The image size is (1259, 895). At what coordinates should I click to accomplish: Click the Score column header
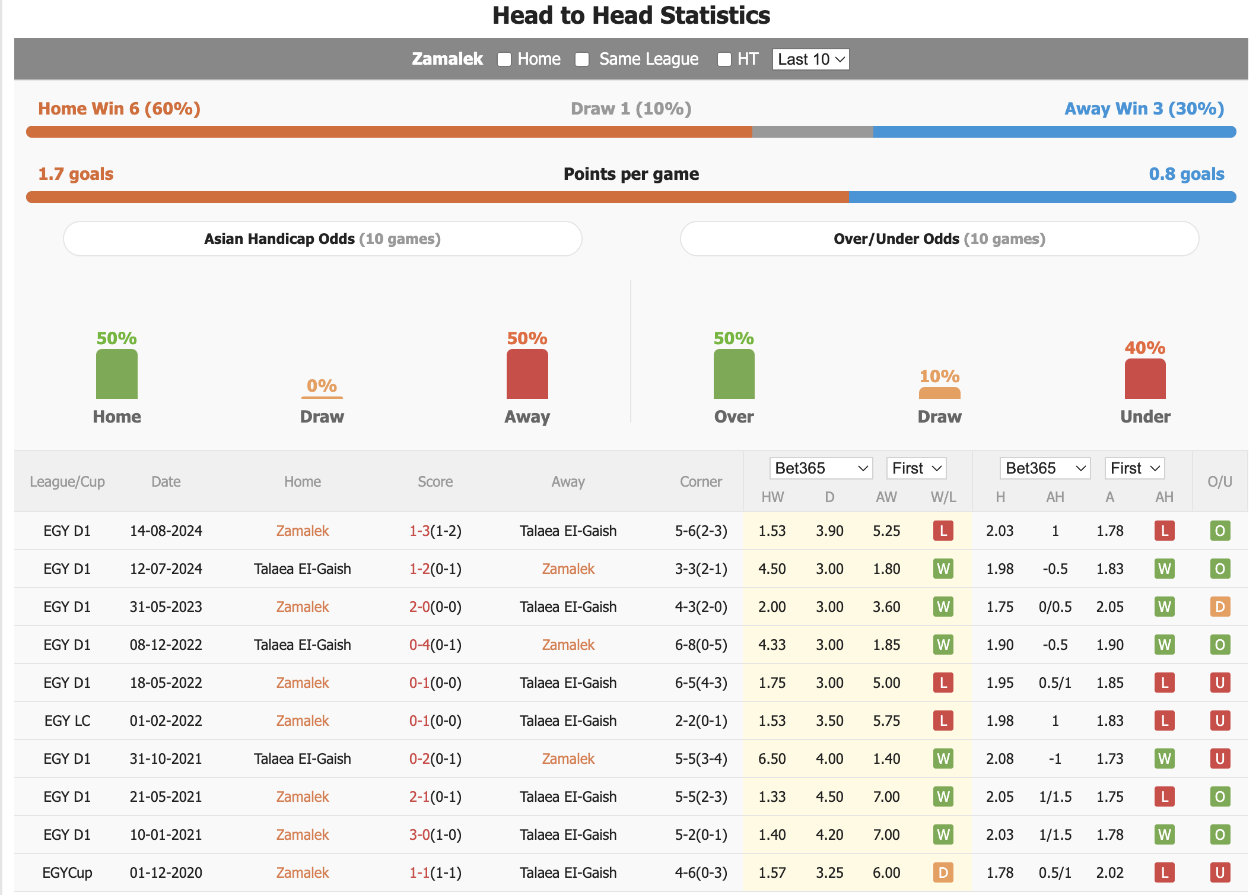pos(435,481)
